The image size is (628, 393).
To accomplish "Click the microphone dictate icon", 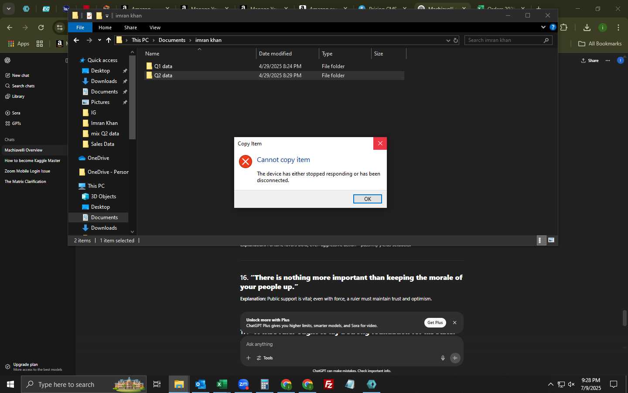I will 443,358.
